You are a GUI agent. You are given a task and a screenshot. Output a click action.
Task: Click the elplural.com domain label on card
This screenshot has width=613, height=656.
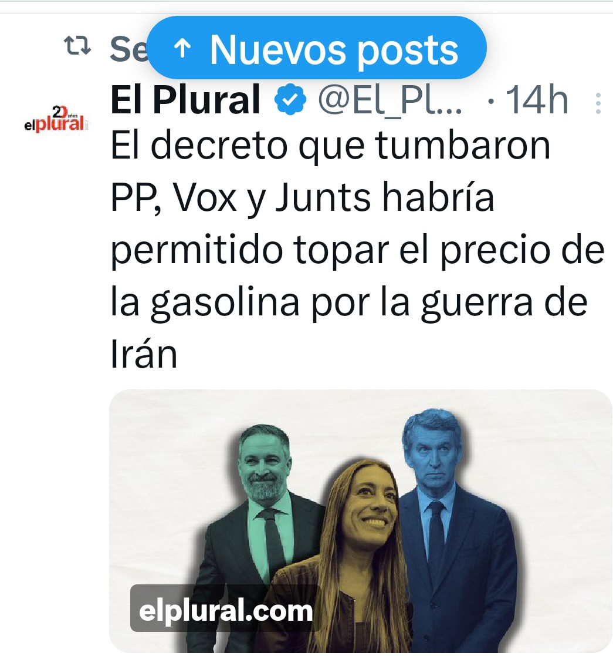pyautogui.click(x=226, y=610)
